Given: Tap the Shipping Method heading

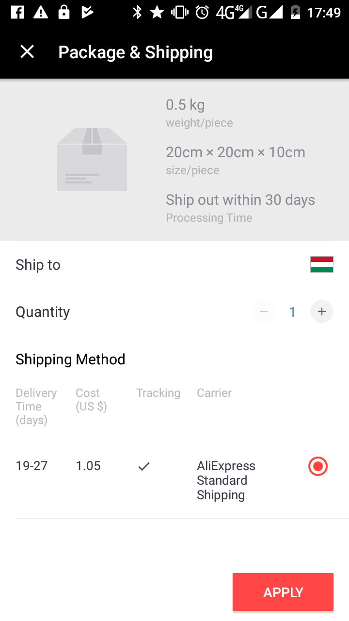Looking at the screenshot, I should 70,359.
